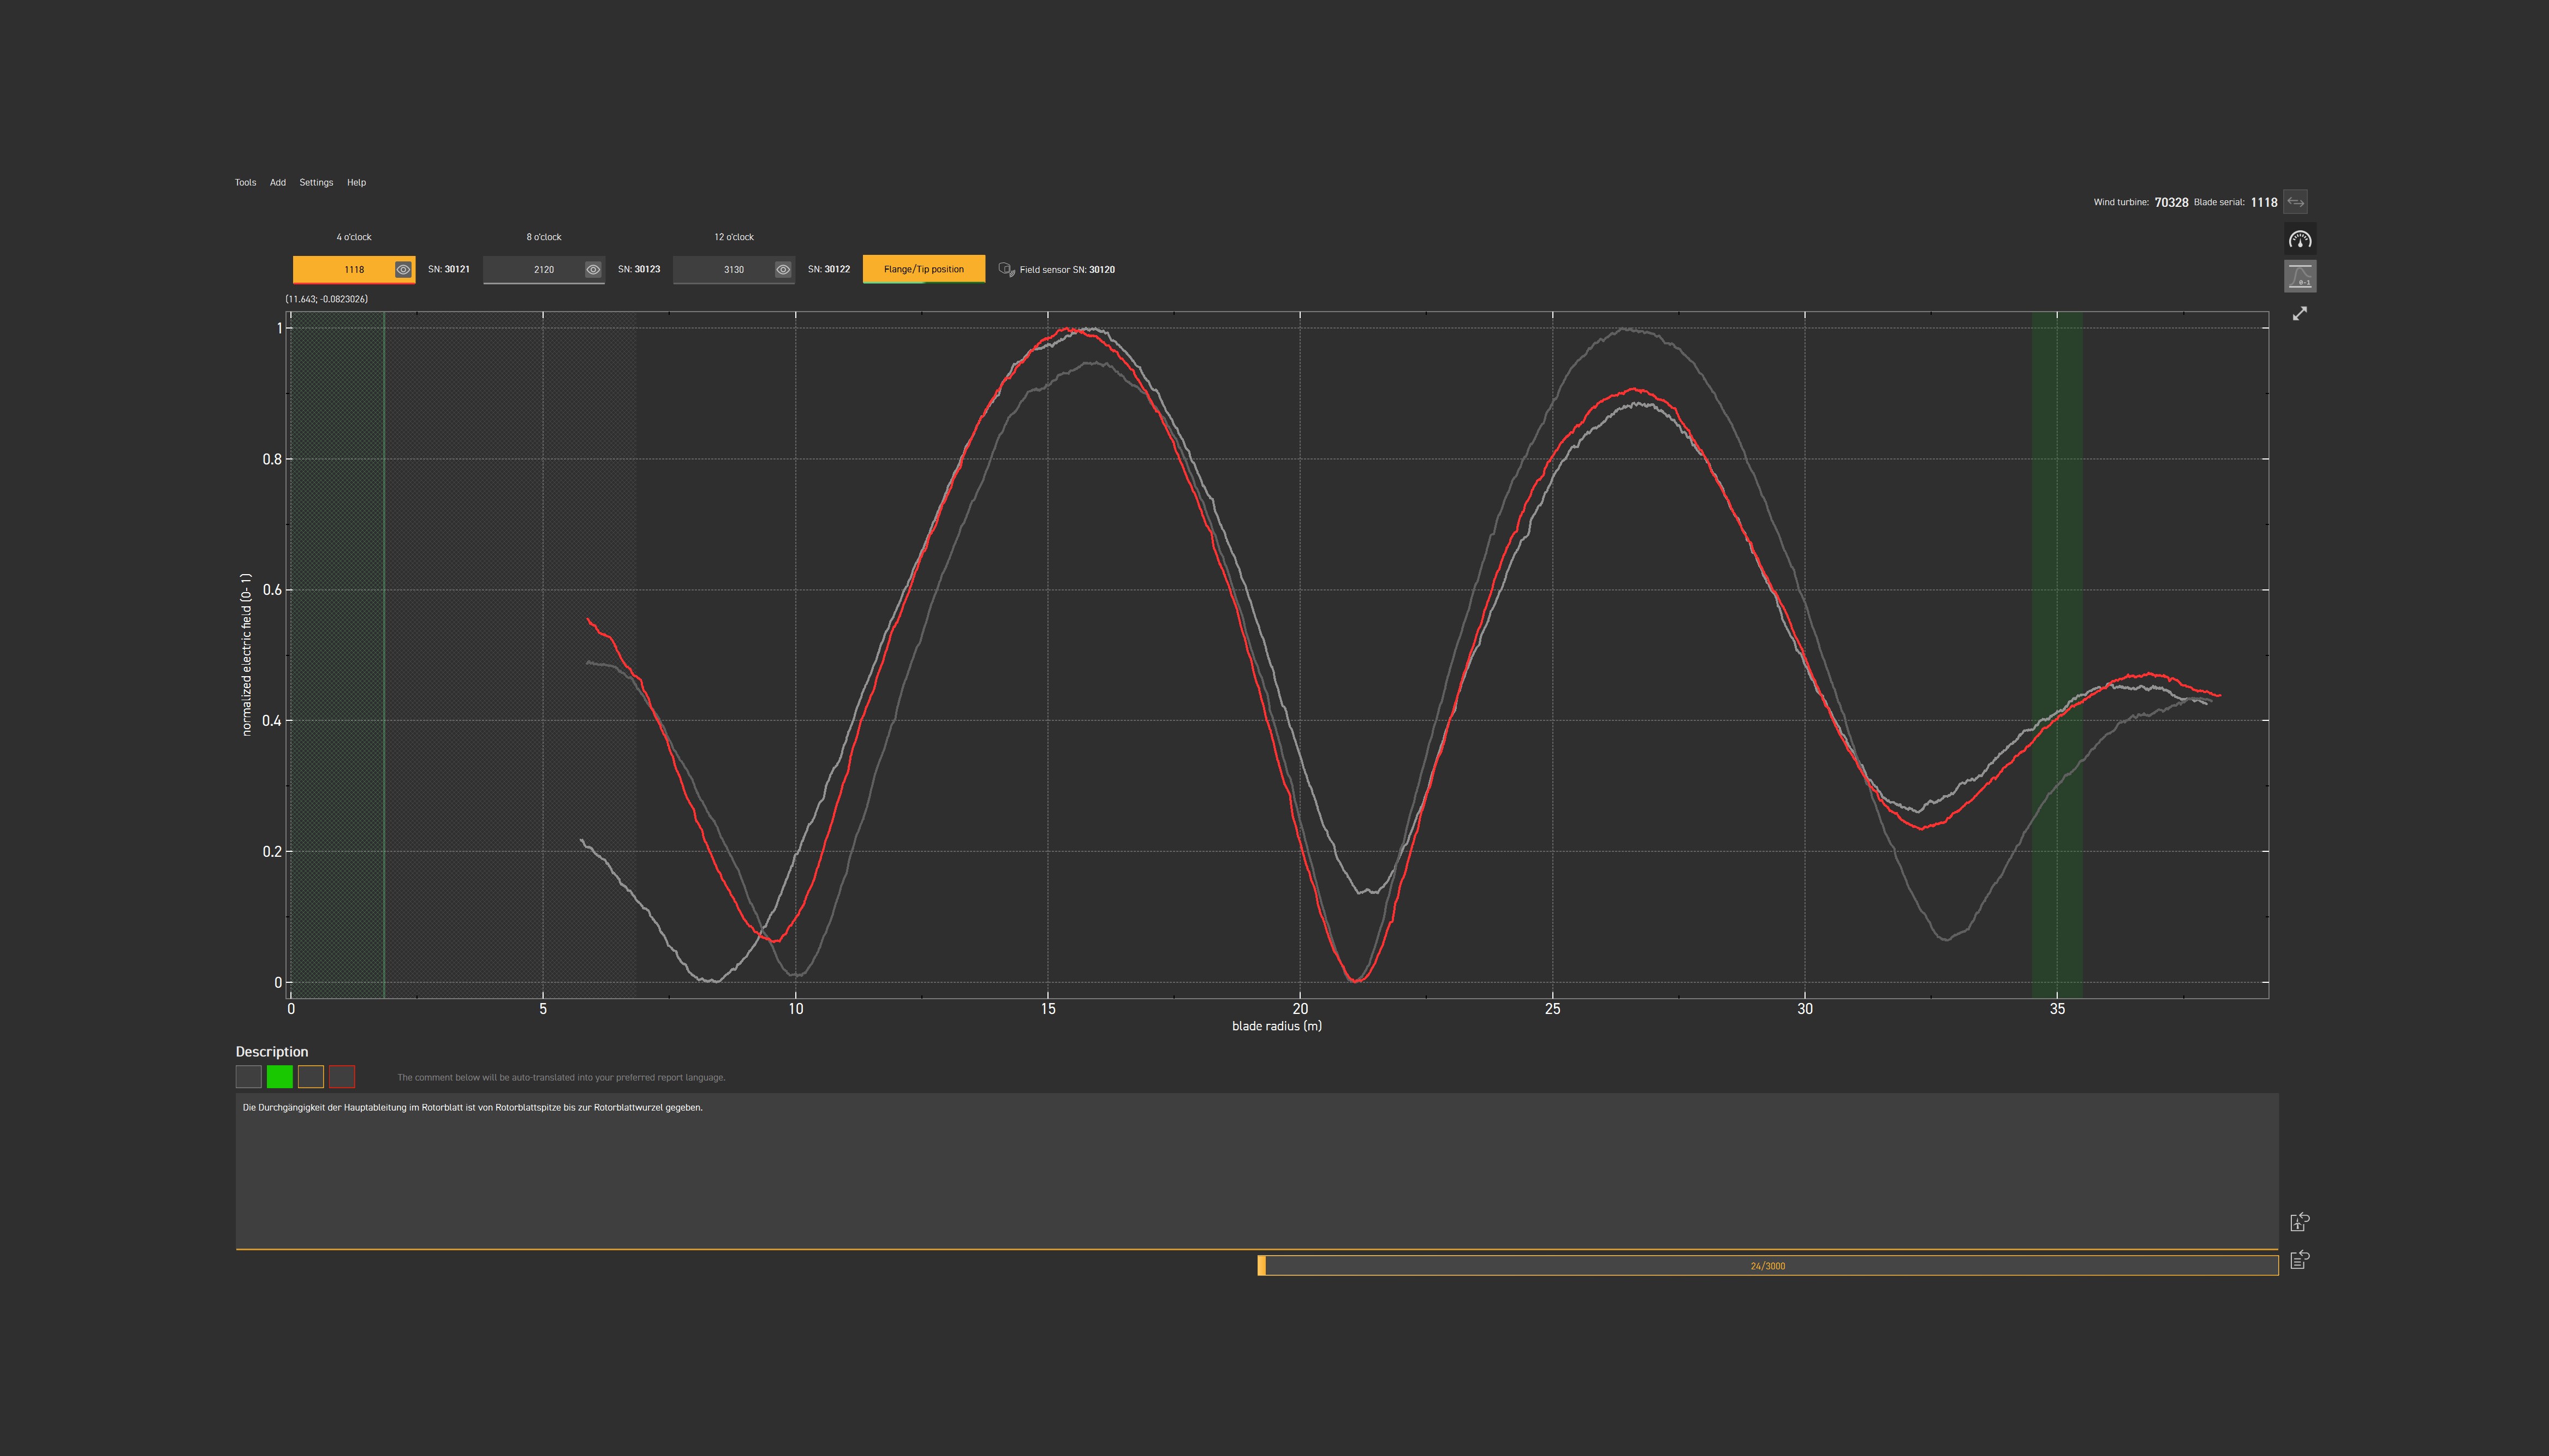Pick the bright green description color swatch
This screenshot has width=2549, height=1456.
pos(280,1077)
